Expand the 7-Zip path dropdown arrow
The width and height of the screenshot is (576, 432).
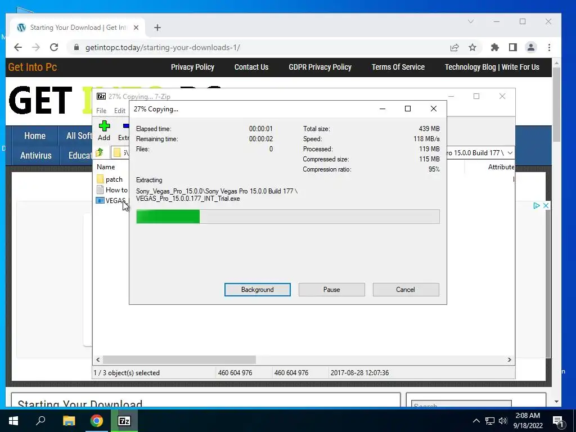pyautogui.click(x=510, y=153)
